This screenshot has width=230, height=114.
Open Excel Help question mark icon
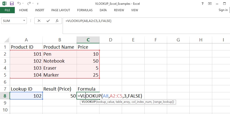[x=202, y=3]
